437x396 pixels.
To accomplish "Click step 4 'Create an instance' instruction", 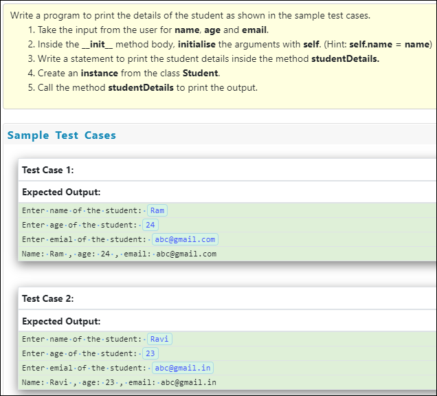I will (124, 74).
